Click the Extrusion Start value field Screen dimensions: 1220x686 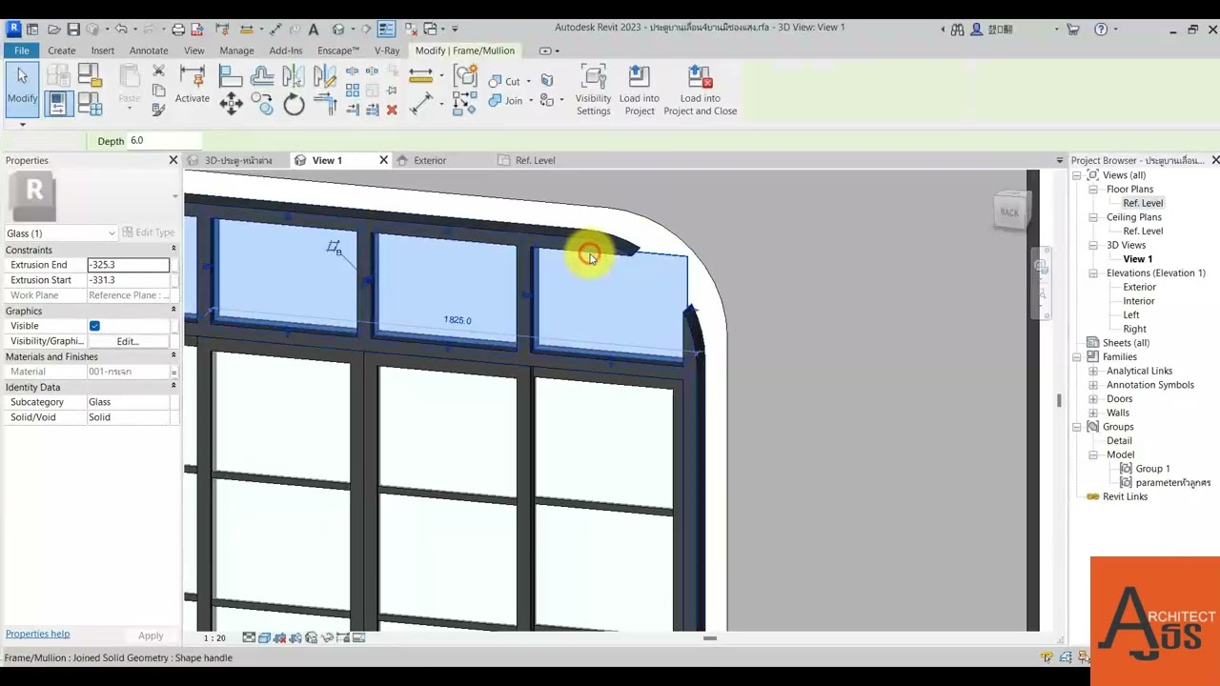tap(128, 280)
